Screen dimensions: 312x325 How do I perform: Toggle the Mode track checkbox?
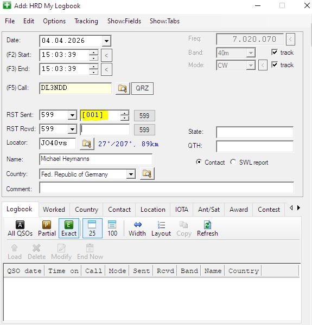(x=275, y=64)
